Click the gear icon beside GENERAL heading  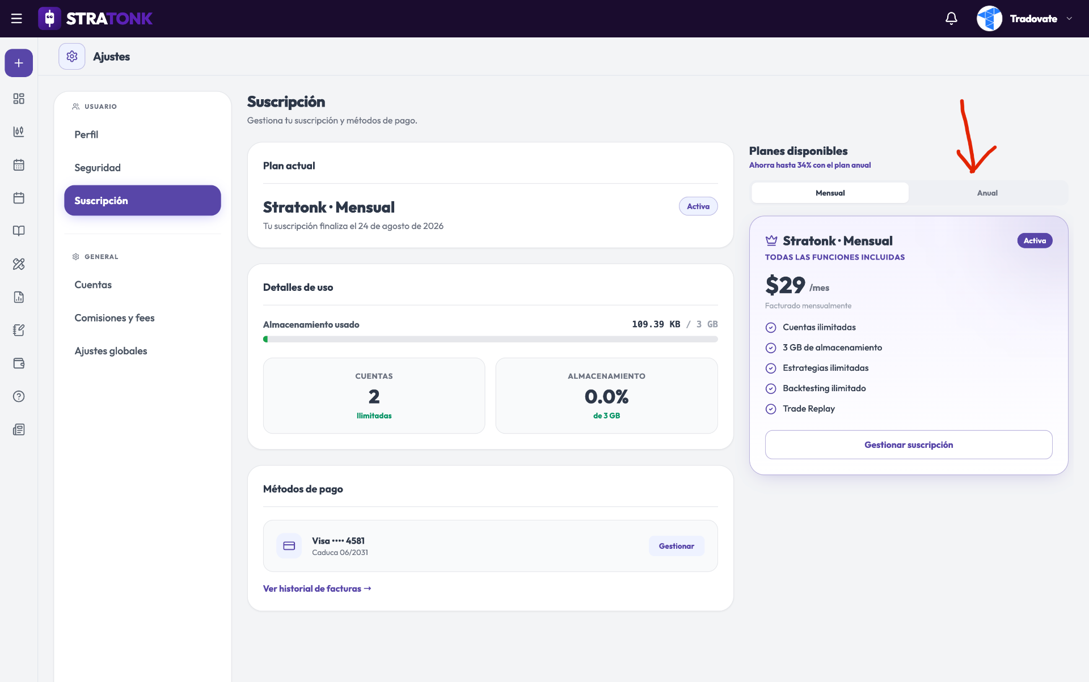click(x=76, y=257)
